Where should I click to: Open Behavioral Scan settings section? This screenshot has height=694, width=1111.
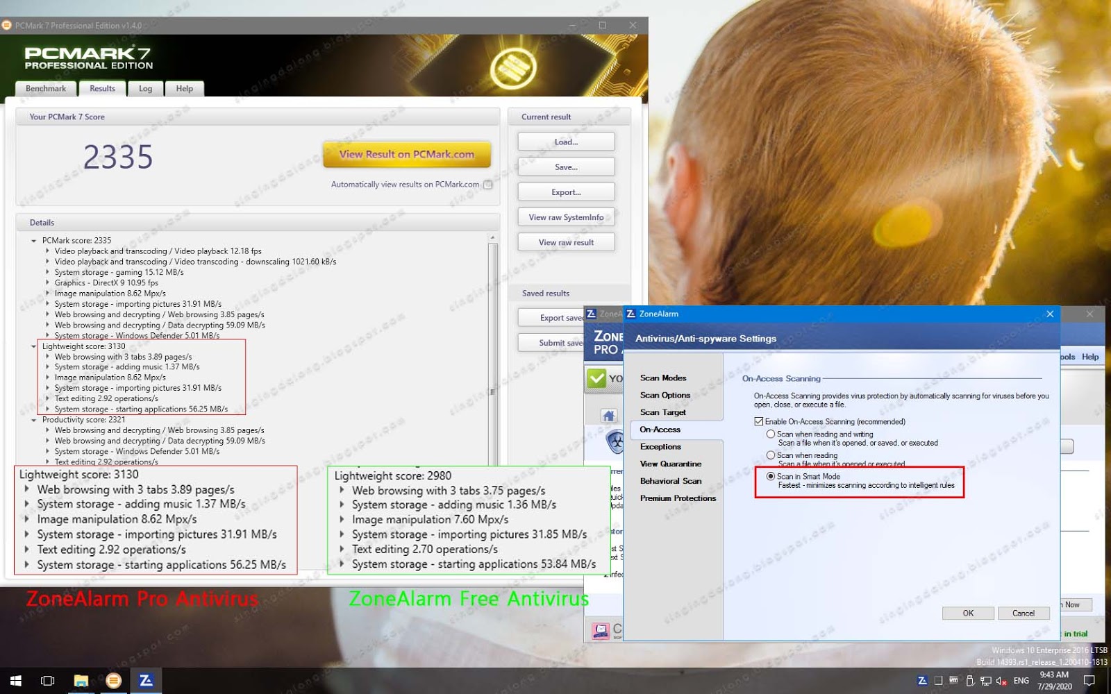point(671,481)
